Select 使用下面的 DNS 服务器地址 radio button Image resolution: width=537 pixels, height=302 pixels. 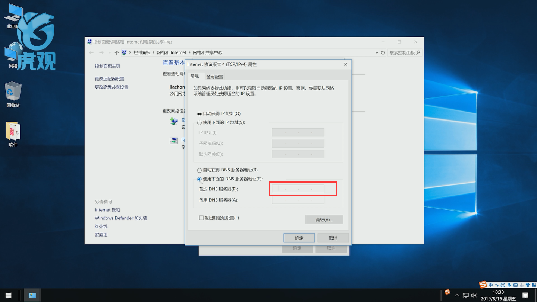coord(200,179)
